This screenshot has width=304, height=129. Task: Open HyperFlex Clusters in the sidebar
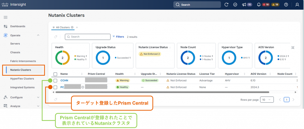[x=22, y=79]
